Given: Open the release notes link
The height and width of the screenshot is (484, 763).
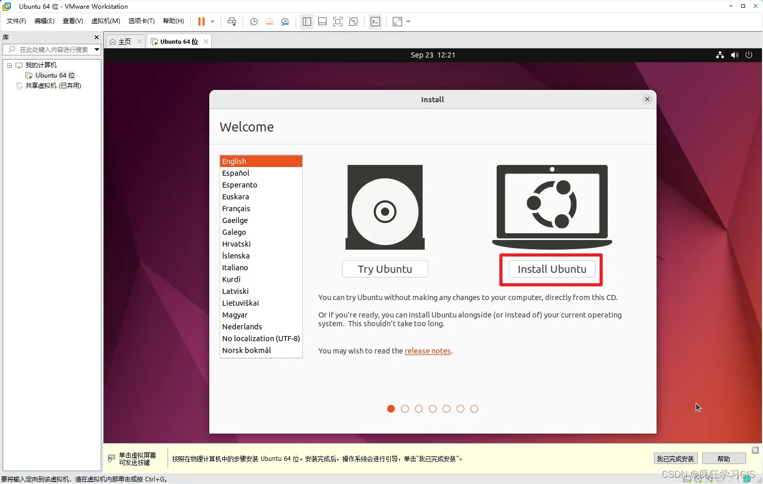Looking at the screenshot, I should (427, 351).
